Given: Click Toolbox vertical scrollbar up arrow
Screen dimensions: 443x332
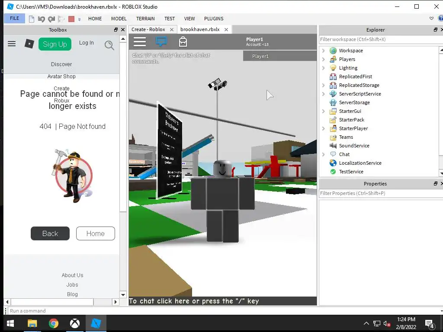Looking at the screenshot, I should tap(123, 39).
